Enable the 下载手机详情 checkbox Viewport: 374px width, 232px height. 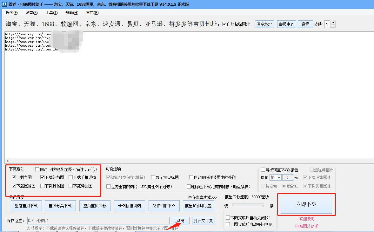tap(70, 177)
